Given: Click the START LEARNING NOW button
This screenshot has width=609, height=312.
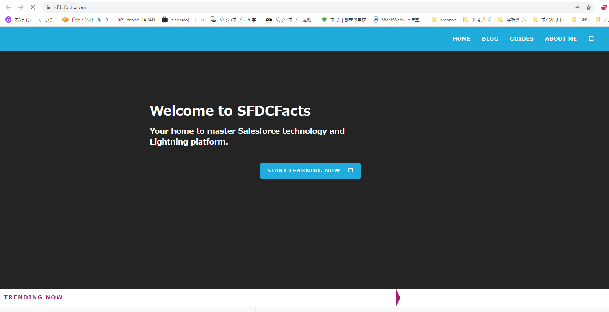Looking at the screenshot, I should (x=310, y=171).
